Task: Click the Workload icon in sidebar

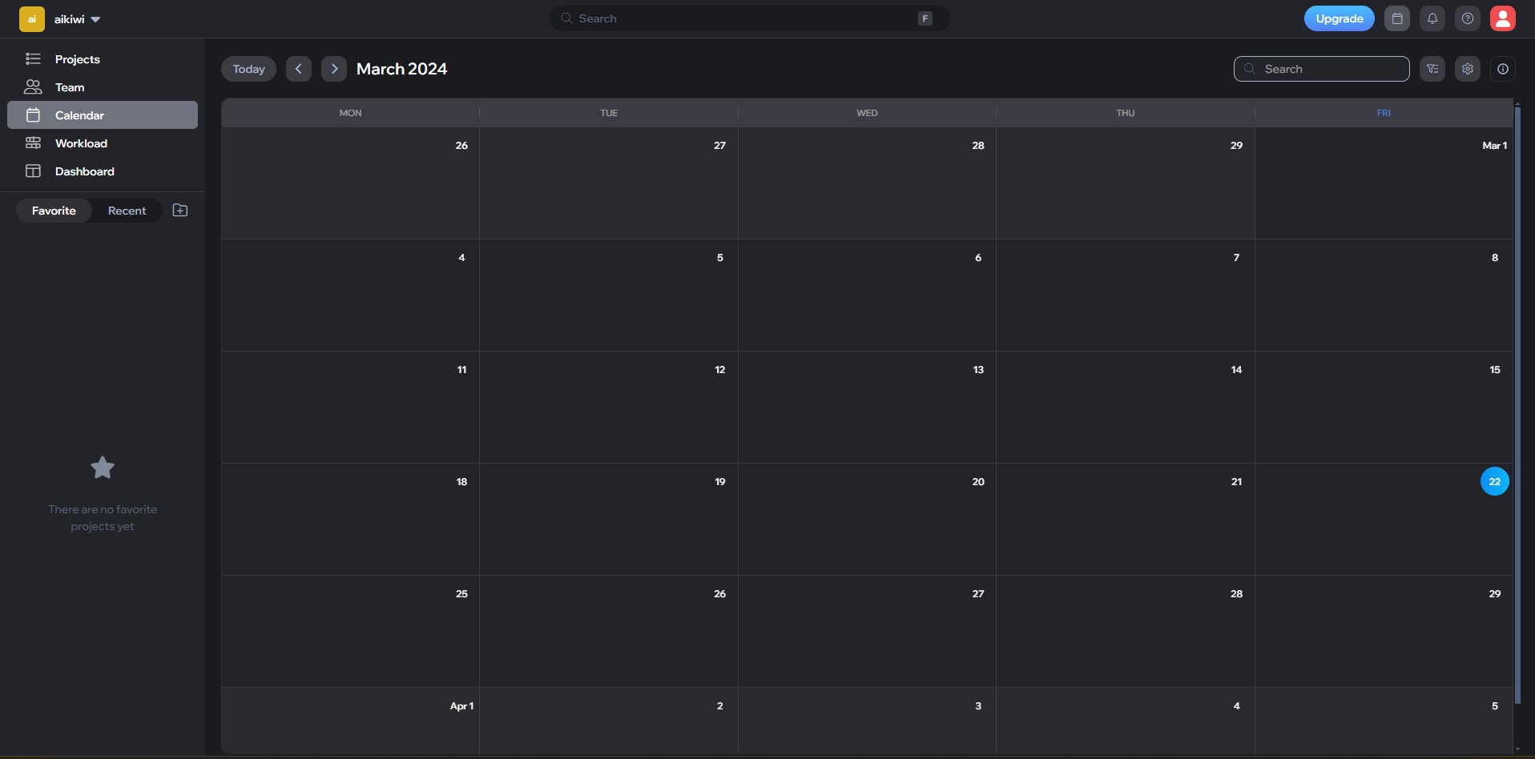Action: tap(33, 143)
